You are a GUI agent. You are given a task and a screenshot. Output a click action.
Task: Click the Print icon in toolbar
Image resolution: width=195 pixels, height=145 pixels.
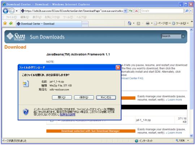coord(148,23)
